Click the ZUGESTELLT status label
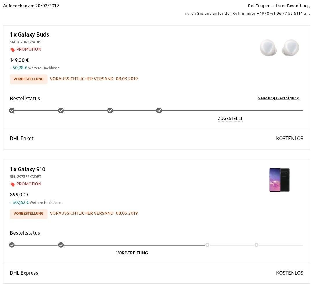Image resolution: width=313 pixels, height=284 pixels. [x=230, y=119]
